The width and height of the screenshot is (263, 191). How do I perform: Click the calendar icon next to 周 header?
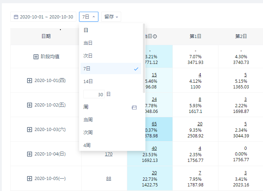tap(134, 107)
